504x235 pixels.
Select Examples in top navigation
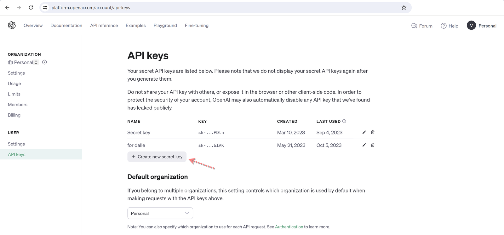tap(135, 26)
